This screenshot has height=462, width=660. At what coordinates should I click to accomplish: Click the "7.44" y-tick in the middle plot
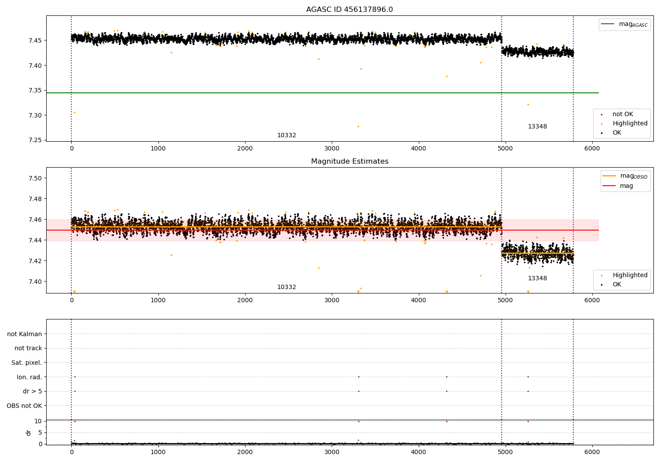click(x=35, y=241)
